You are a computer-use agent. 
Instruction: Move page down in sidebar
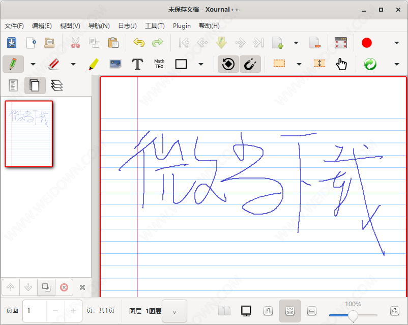tap(28, 287)
